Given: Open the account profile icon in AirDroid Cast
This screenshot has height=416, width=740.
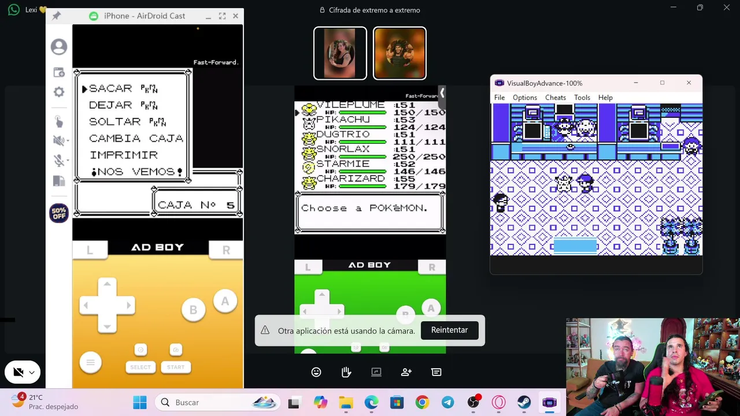Looking at the screenshot, I should coord(59,47).
